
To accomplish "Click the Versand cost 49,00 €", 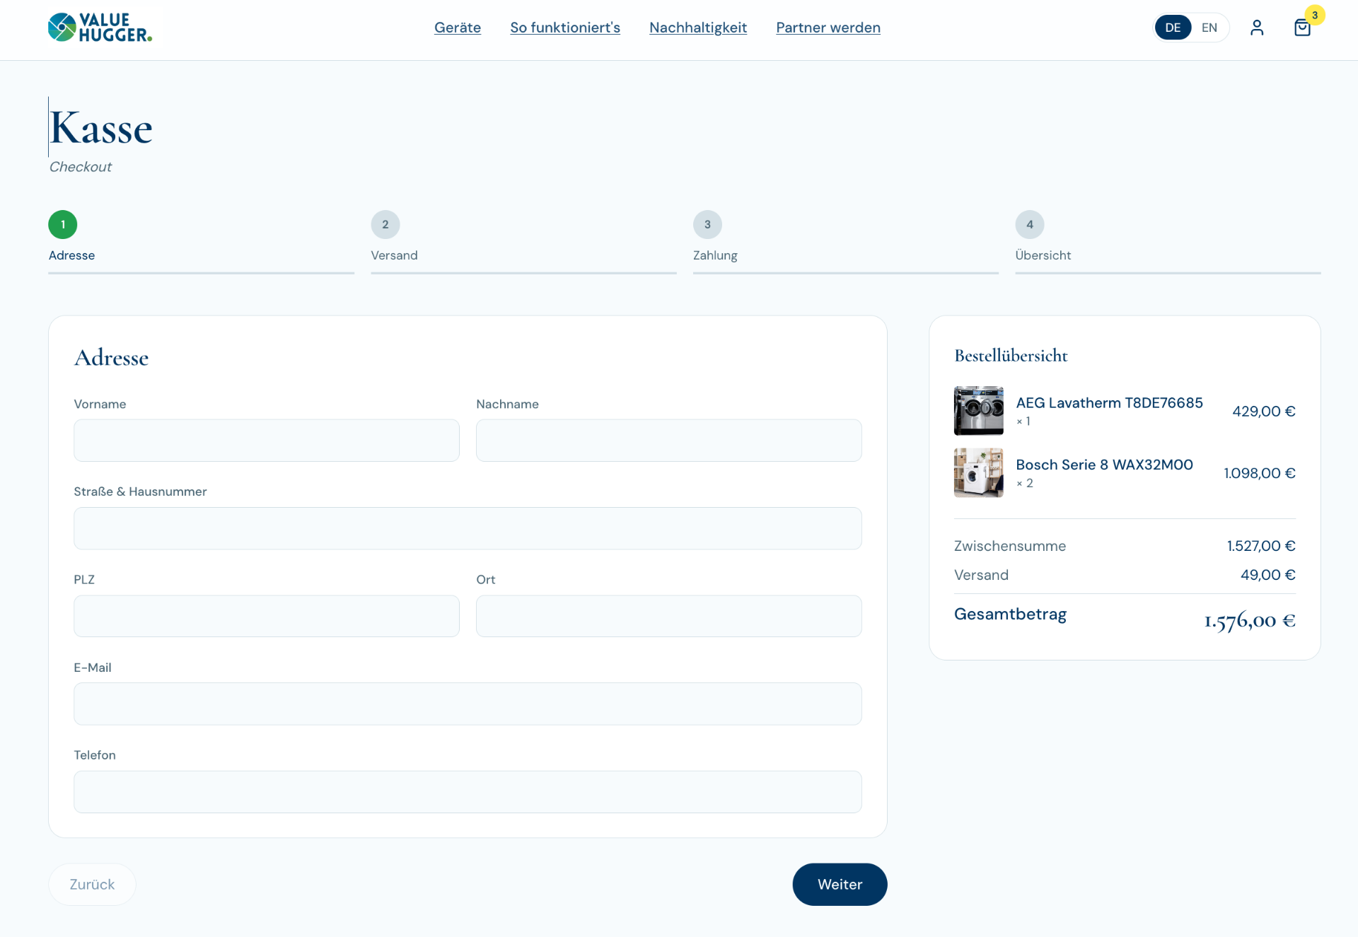I will point(1268,575).
